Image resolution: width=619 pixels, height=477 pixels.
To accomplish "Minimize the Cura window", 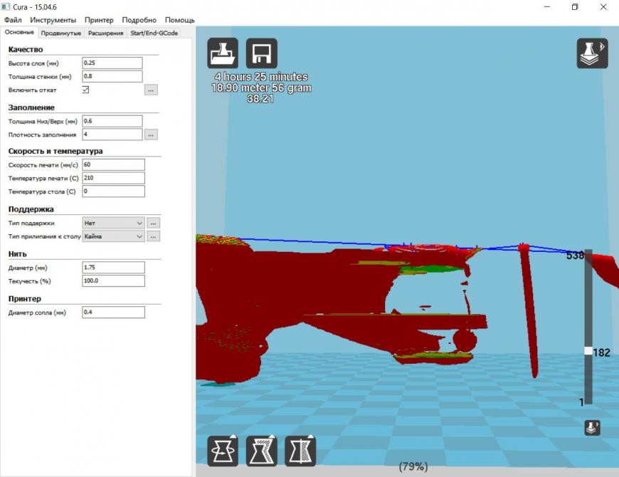I will coord(546,6).
